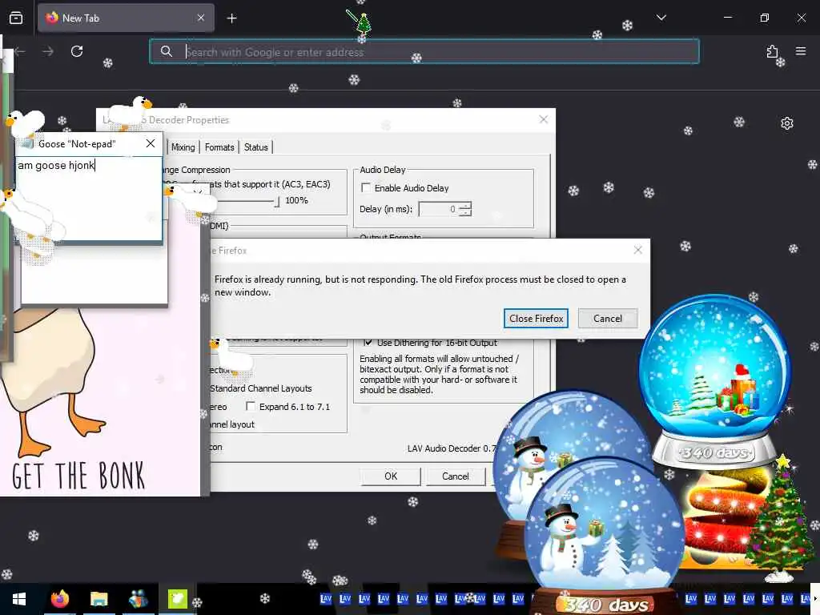This screenshot has width=820, height=615.
Task: Click the Firefox View icon beside the tab
Action: tap(16, 18)
